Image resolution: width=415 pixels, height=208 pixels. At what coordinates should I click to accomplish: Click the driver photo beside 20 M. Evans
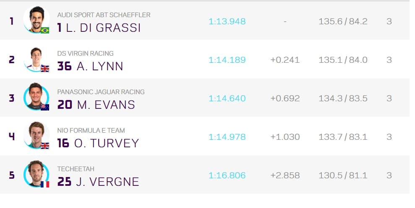tap(36, 97)
